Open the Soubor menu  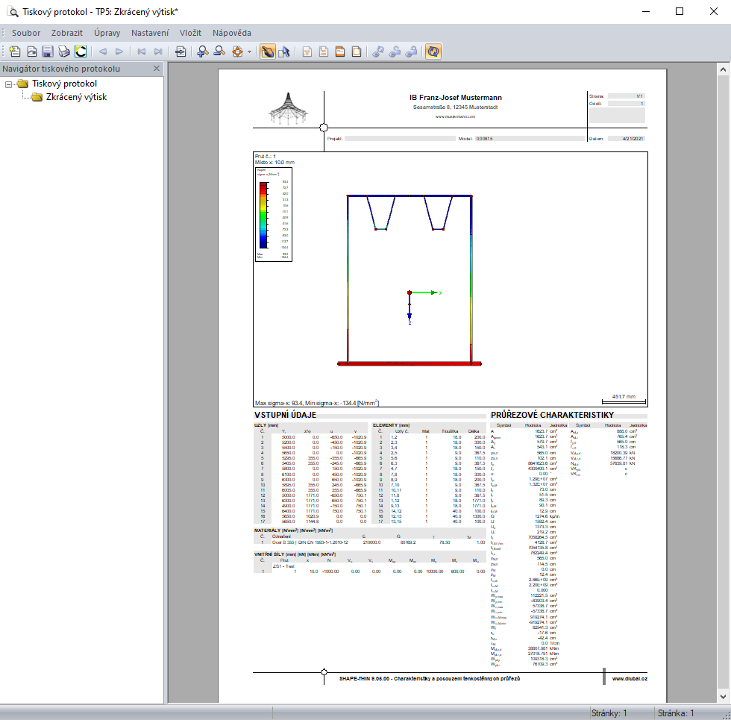(x=26, y=33)
